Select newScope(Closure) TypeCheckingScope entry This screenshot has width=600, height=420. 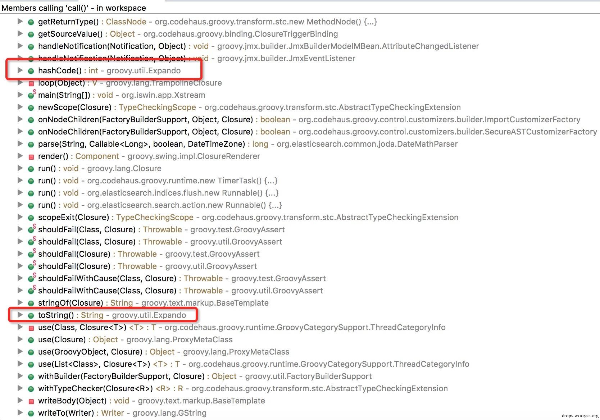(249, 107)
